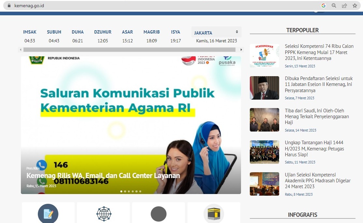363x223 pixels.
Task: Open article Dibuka Pendaftaran Seleksi 11 Jabatan Eselon II
Action: coord(319,84)
